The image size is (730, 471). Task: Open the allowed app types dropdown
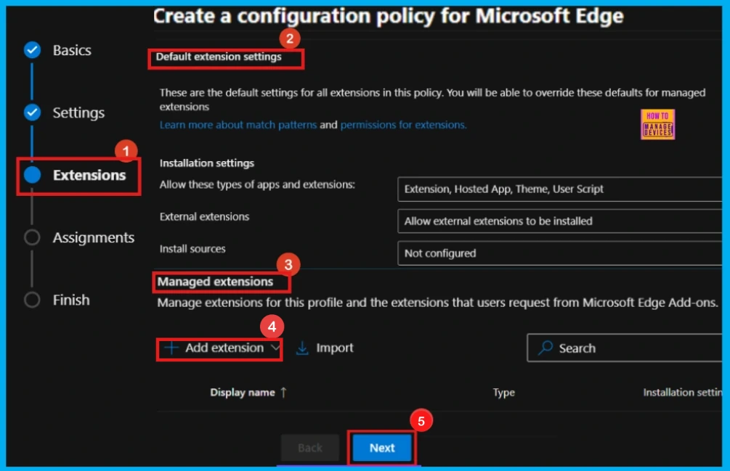[559, 189]
